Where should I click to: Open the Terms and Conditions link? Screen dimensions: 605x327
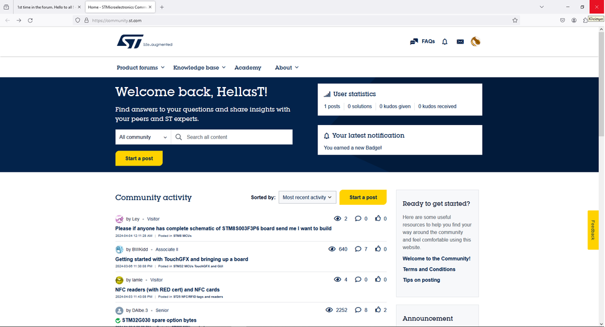[x=429, y=269]
